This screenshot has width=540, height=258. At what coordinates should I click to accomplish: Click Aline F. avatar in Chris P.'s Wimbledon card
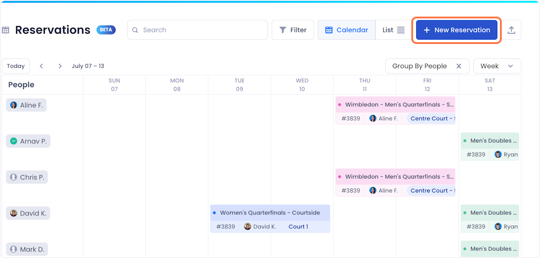coord(373,190)
